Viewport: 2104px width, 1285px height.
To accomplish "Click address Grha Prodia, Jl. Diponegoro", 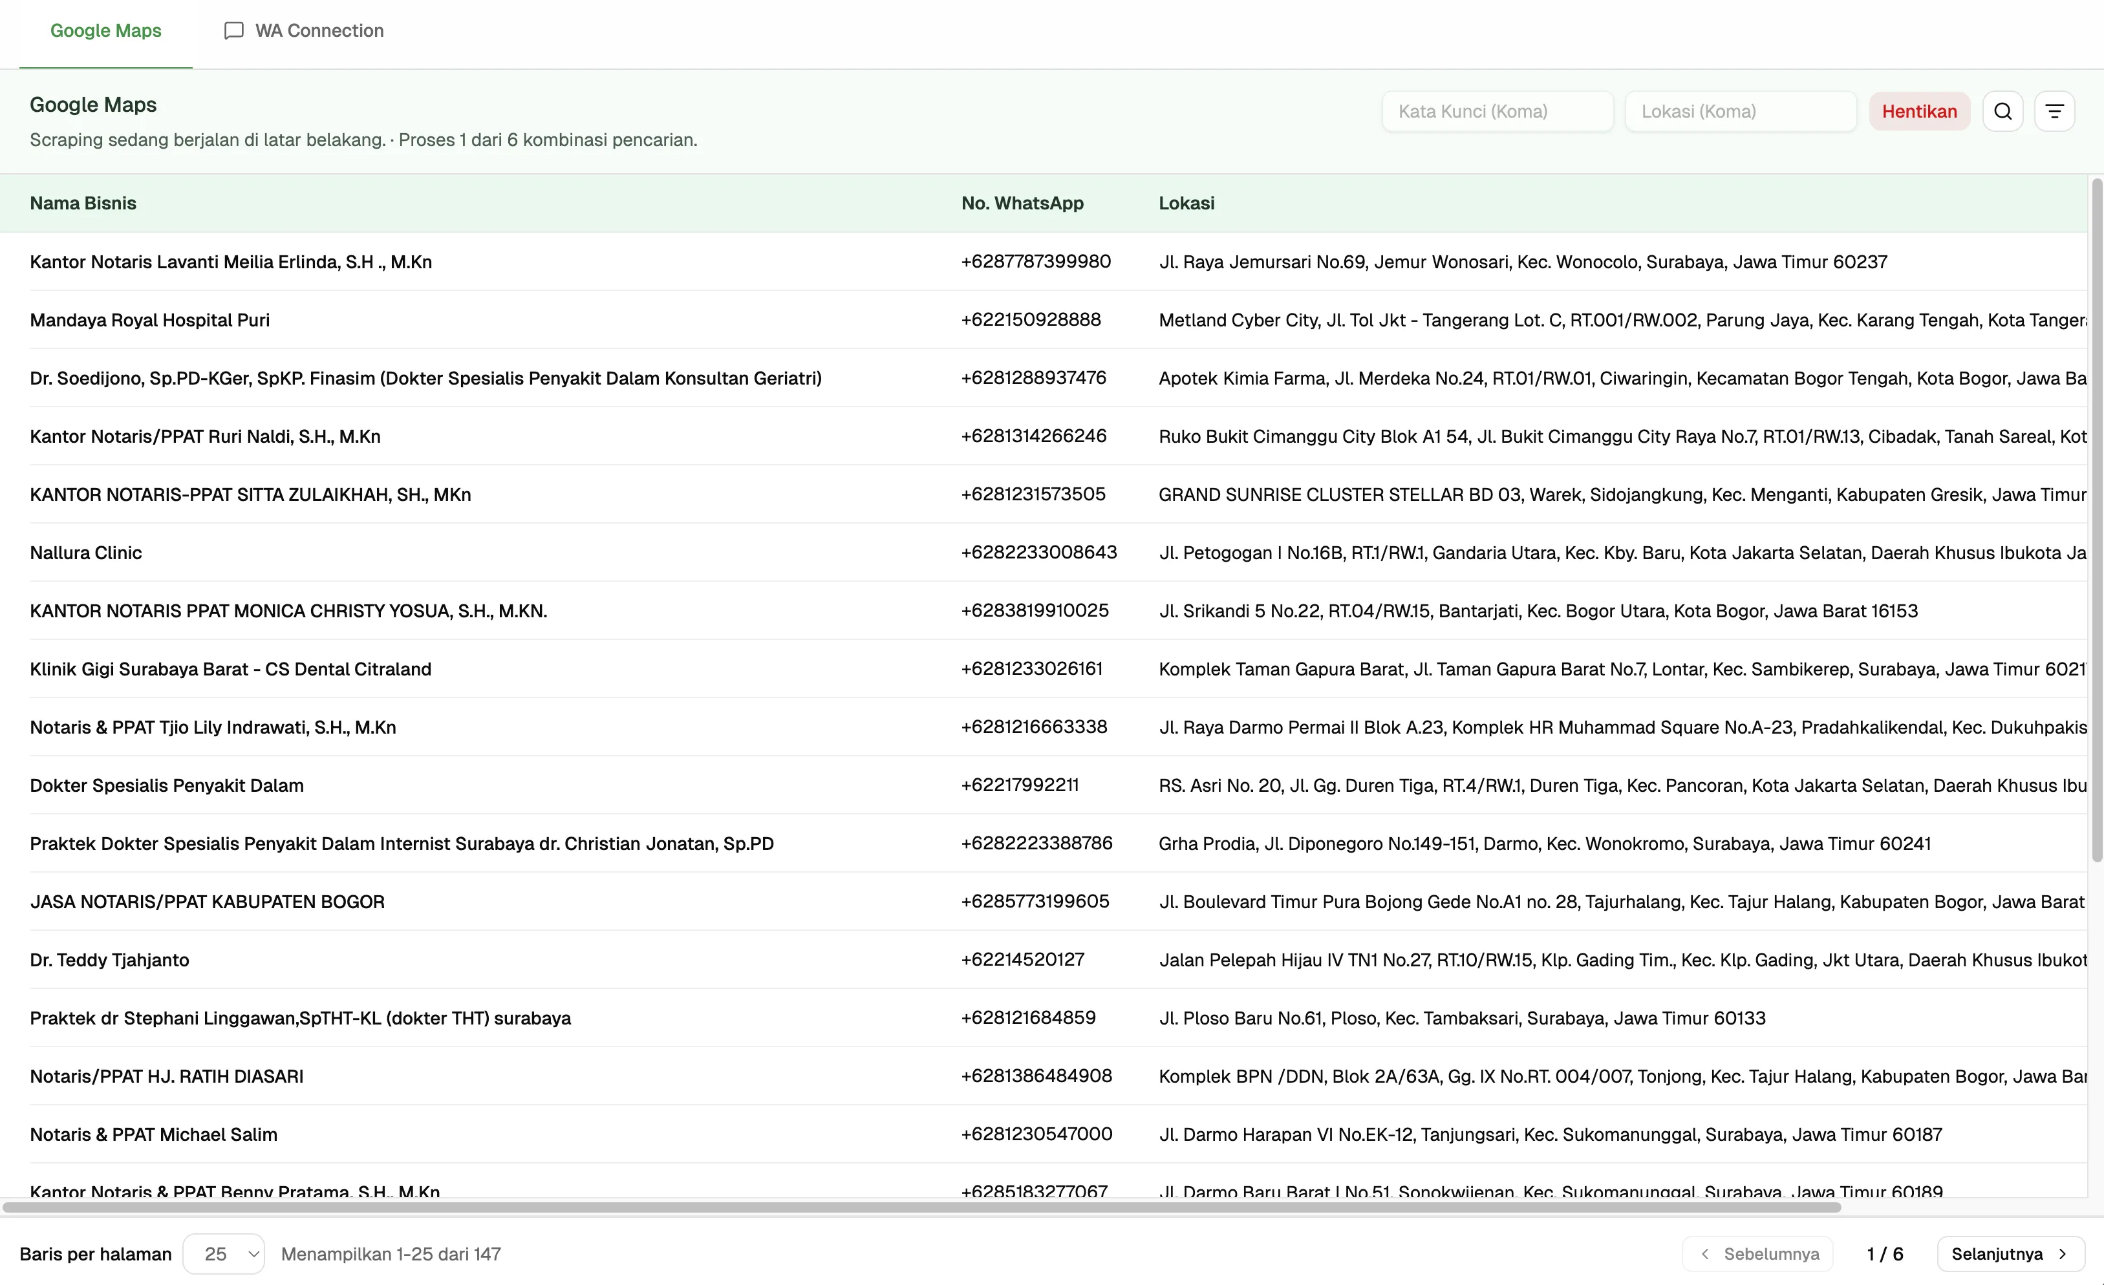I will [x=1545, y=844].
